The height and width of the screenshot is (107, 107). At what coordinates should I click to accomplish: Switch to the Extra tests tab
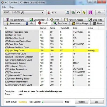point(95,20)
